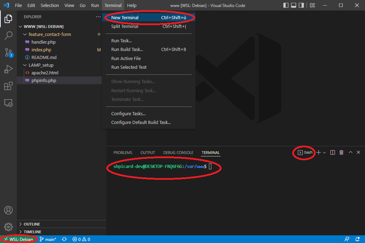Screen dimensions: 365x243
Task: Choose Run Selected Text menu entry
Action: point(149,67)
